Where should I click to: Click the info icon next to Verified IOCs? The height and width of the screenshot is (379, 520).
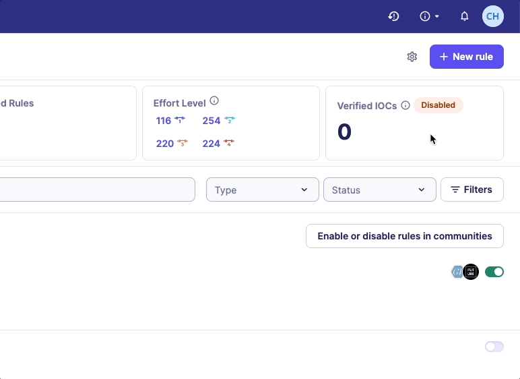[405, 105]
